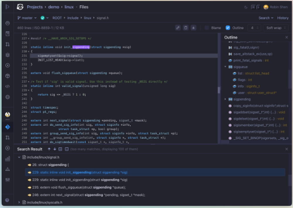Close the Search Result panel

pos(287,149)
